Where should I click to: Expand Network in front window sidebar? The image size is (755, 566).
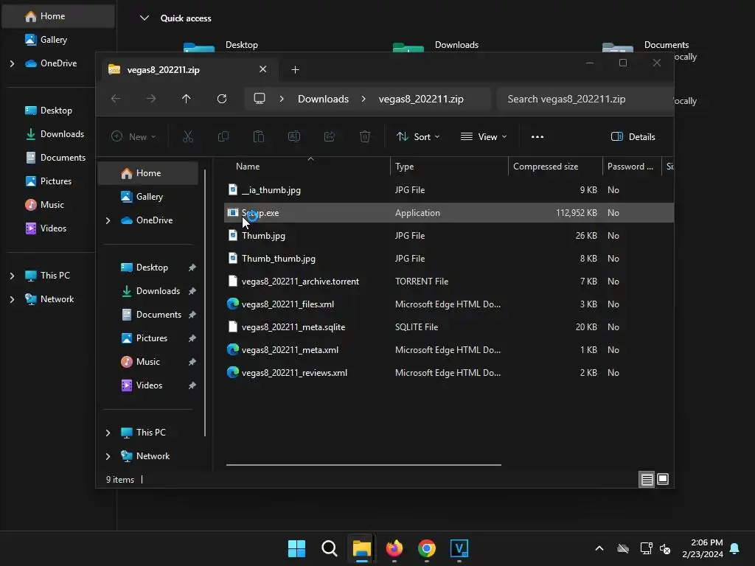[x=108, y=456]
